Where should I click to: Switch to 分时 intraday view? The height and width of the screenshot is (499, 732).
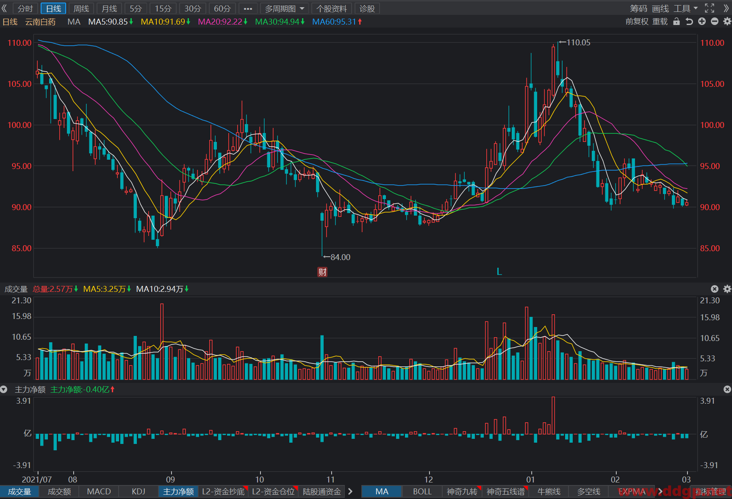pyautogui.click(x=25, y=8)
